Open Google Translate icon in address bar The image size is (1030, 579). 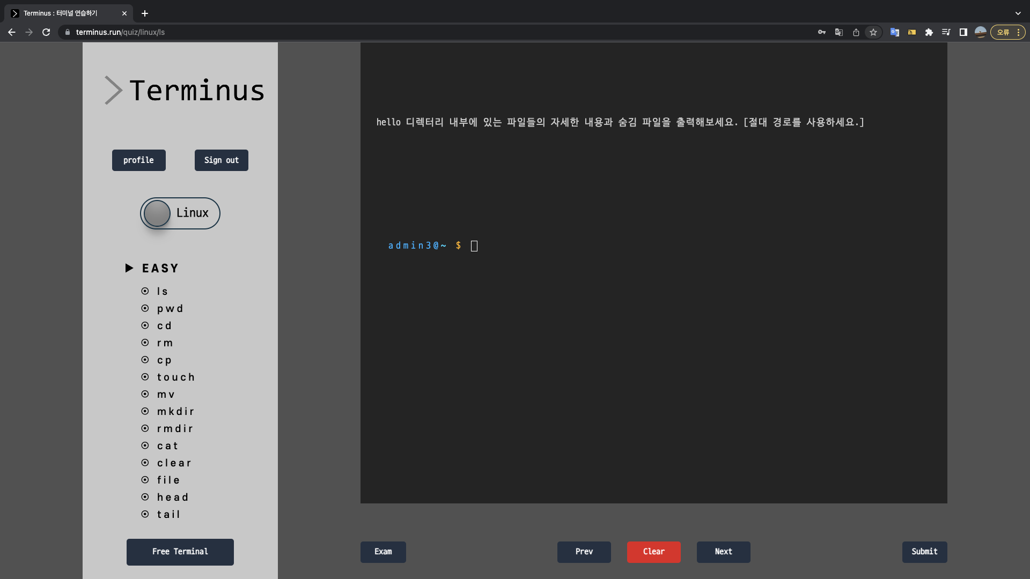839,32
